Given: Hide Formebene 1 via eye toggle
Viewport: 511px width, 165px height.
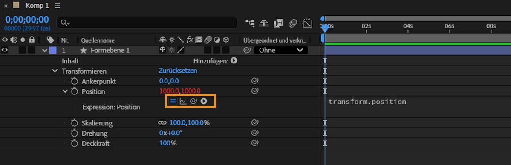Looking at the screenshot, I should [x=5, y=50].
